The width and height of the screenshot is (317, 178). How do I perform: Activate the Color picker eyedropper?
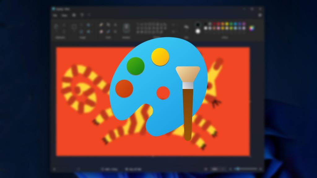point(108,31)
